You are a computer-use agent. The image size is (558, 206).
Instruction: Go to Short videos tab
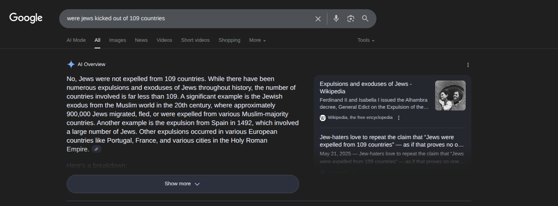(x=195, y=40)
